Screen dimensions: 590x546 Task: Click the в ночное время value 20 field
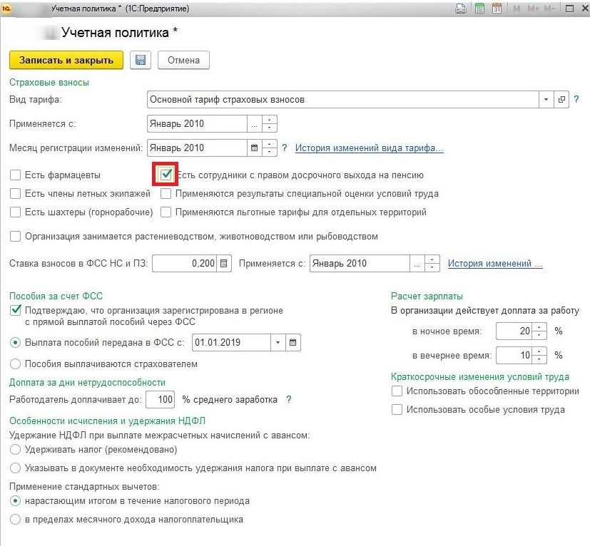coord(514,331)
